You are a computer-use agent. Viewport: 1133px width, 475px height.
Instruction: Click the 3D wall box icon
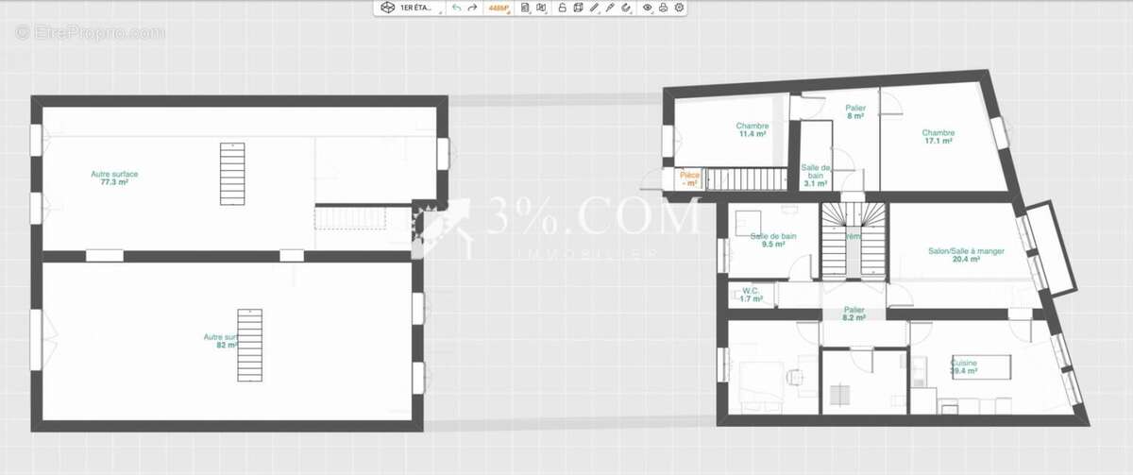click(578, 8)
